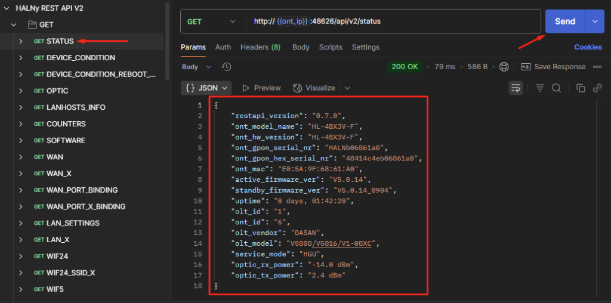Collapse the GET folder chevron
611x303 pixels.
[14, 25]
